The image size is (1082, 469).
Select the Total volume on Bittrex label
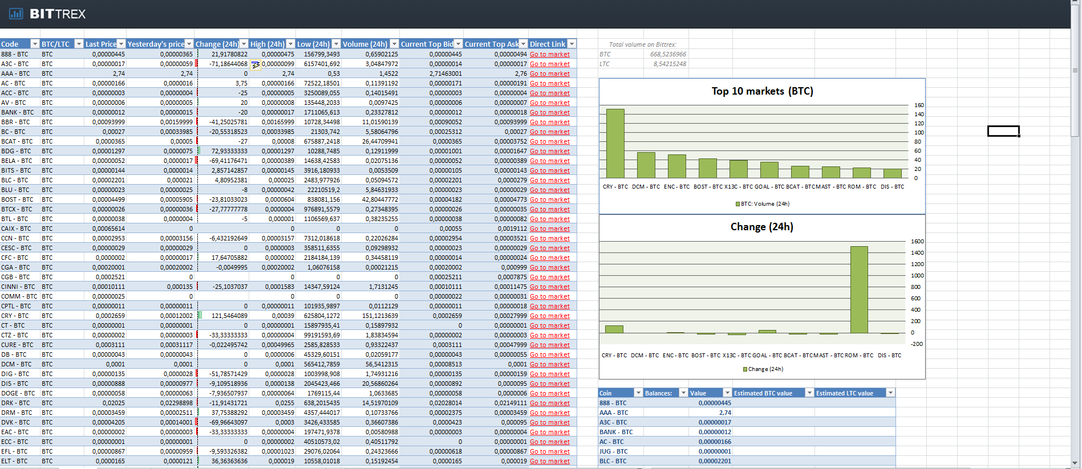click(x=642, y=44)
